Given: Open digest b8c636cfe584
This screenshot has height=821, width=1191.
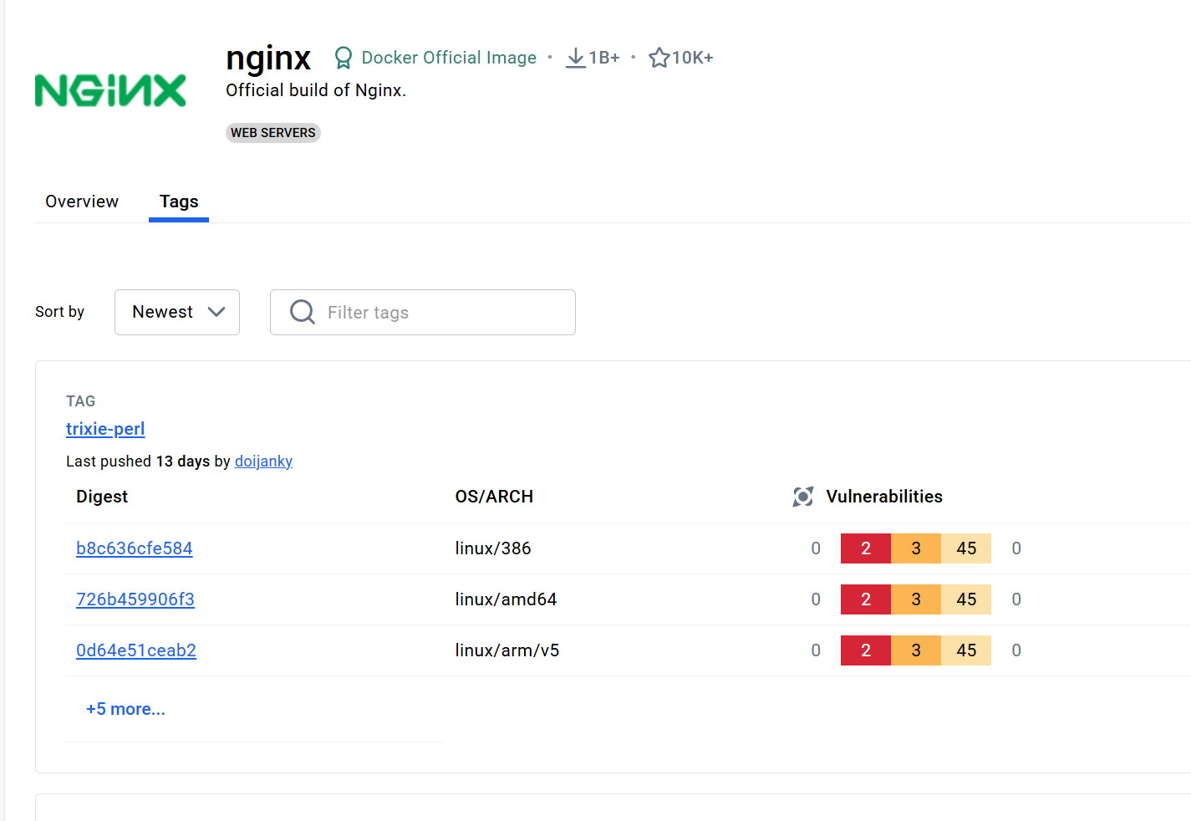Looking at the screenshot, I should coord(135,548).
